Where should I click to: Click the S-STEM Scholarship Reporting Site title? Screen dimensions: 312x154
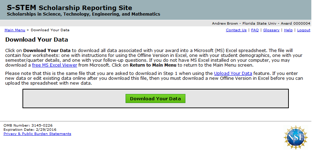coord(69,8)
